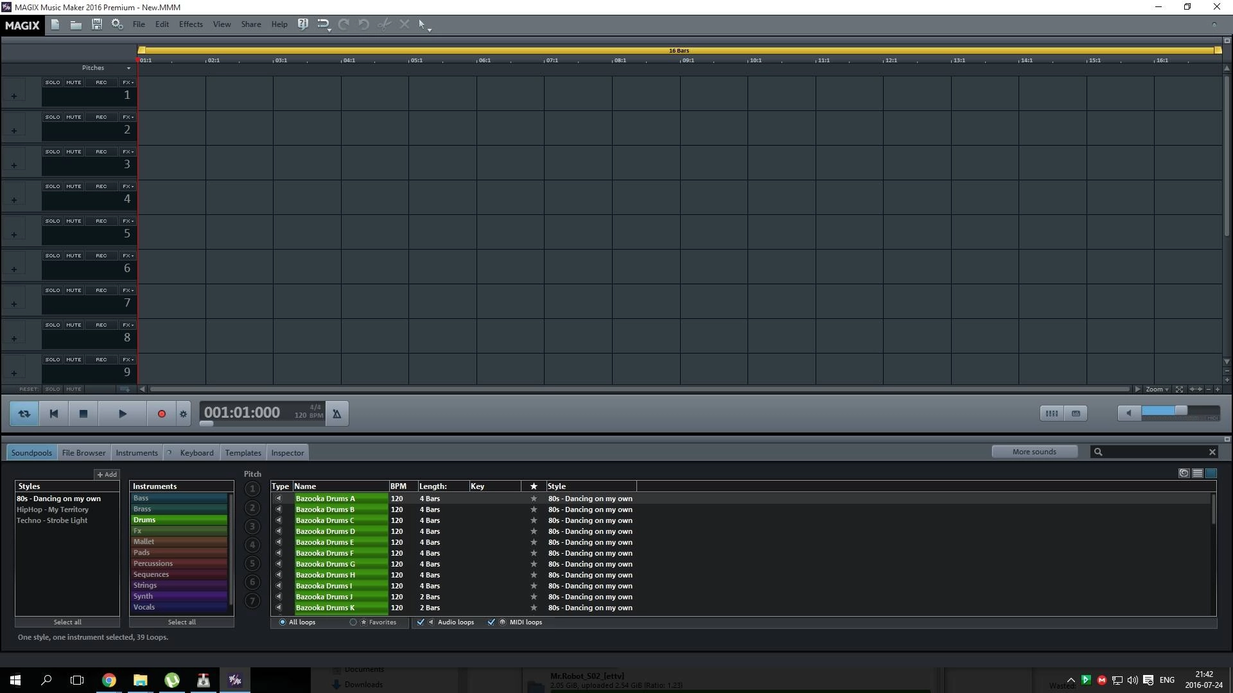This screenshot has width=1233, height=693.
Task: Click the More sounds button
Action: click(1035, 452)
